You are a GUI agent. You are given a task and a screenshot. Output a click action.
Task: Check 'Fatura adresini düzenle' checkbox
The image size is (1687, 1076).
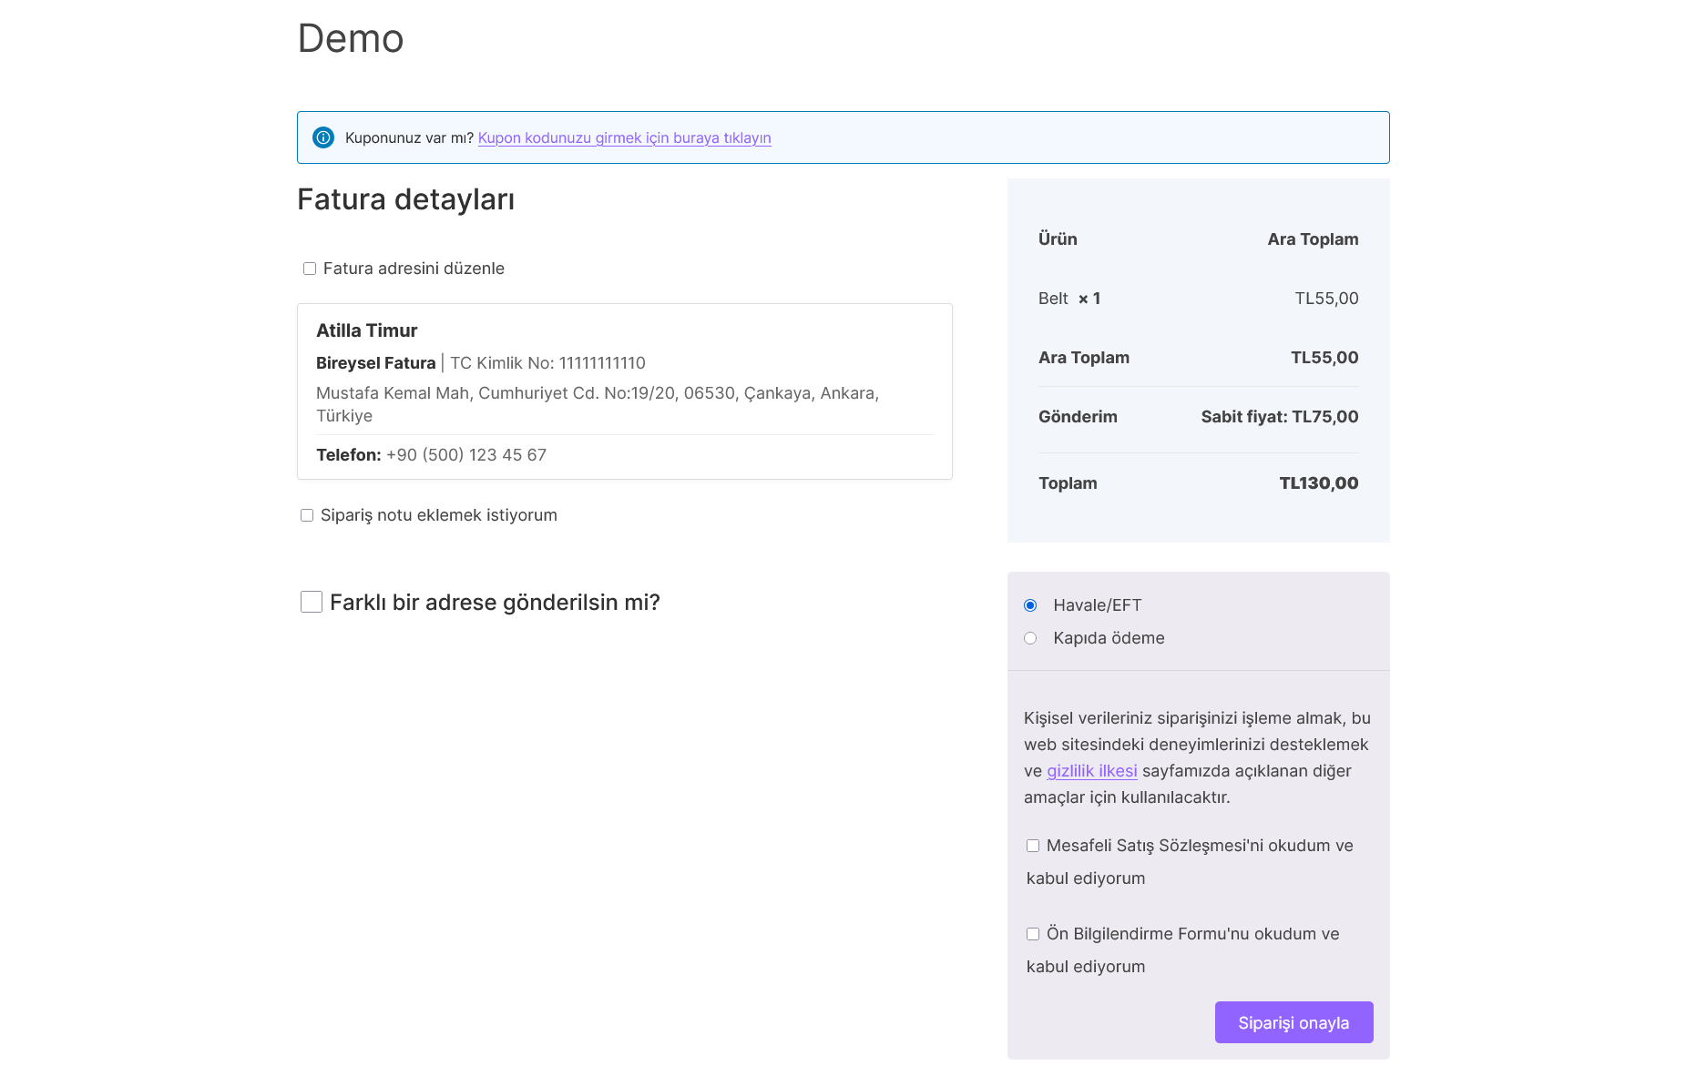tap(310, 269)
